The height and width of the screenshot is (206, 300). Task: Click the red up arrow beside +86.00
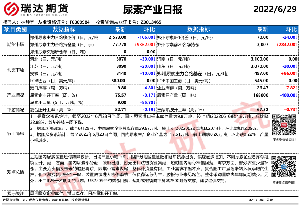[x=296, y=73]
